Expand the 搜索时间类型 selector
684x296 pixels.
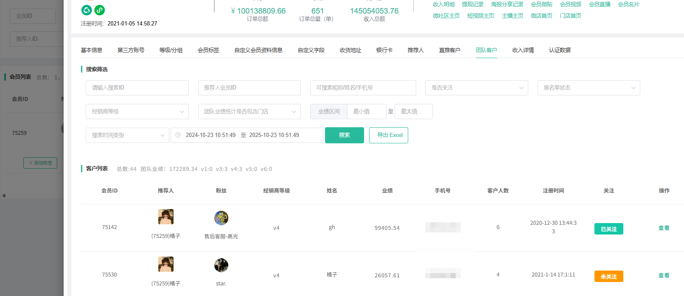127,135
